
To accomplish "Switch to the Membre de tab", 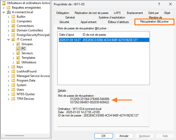I will 155,17.
